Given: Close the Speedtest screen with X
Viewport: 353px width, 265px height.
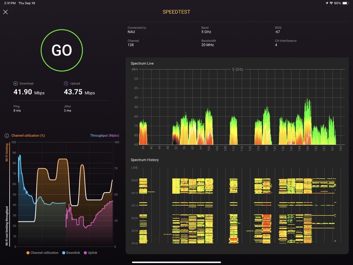Looking at the screenshot, I should pos(6,12).
